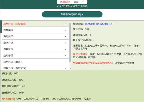This screenshot has width=144, height=102.
Task: Click the arrow icon beside 应用法语
Action: coord(65,49)
